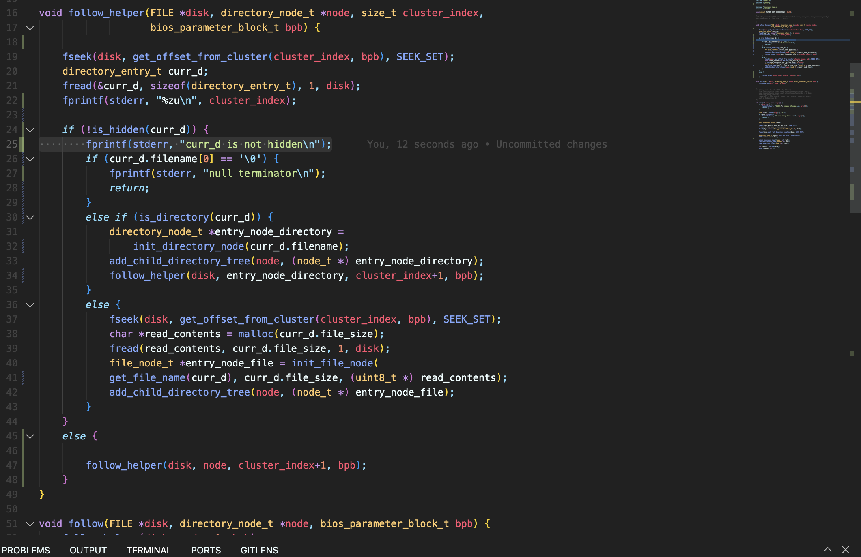Open the TERMINAL tab
This screenshot has width=861, height=557.
pyautogui.click(x=149, y=550)
